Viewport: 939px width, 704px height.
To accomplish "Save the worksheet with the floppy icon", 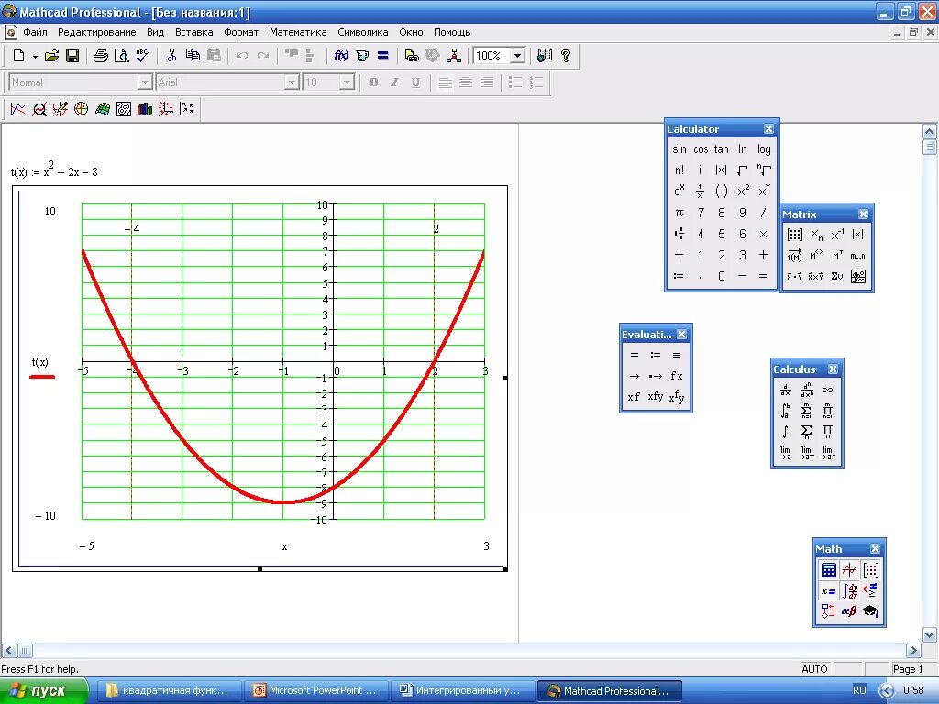I will 72,56.
